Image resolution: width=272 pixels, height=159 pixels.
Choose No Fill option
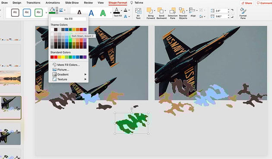point(69,18)
